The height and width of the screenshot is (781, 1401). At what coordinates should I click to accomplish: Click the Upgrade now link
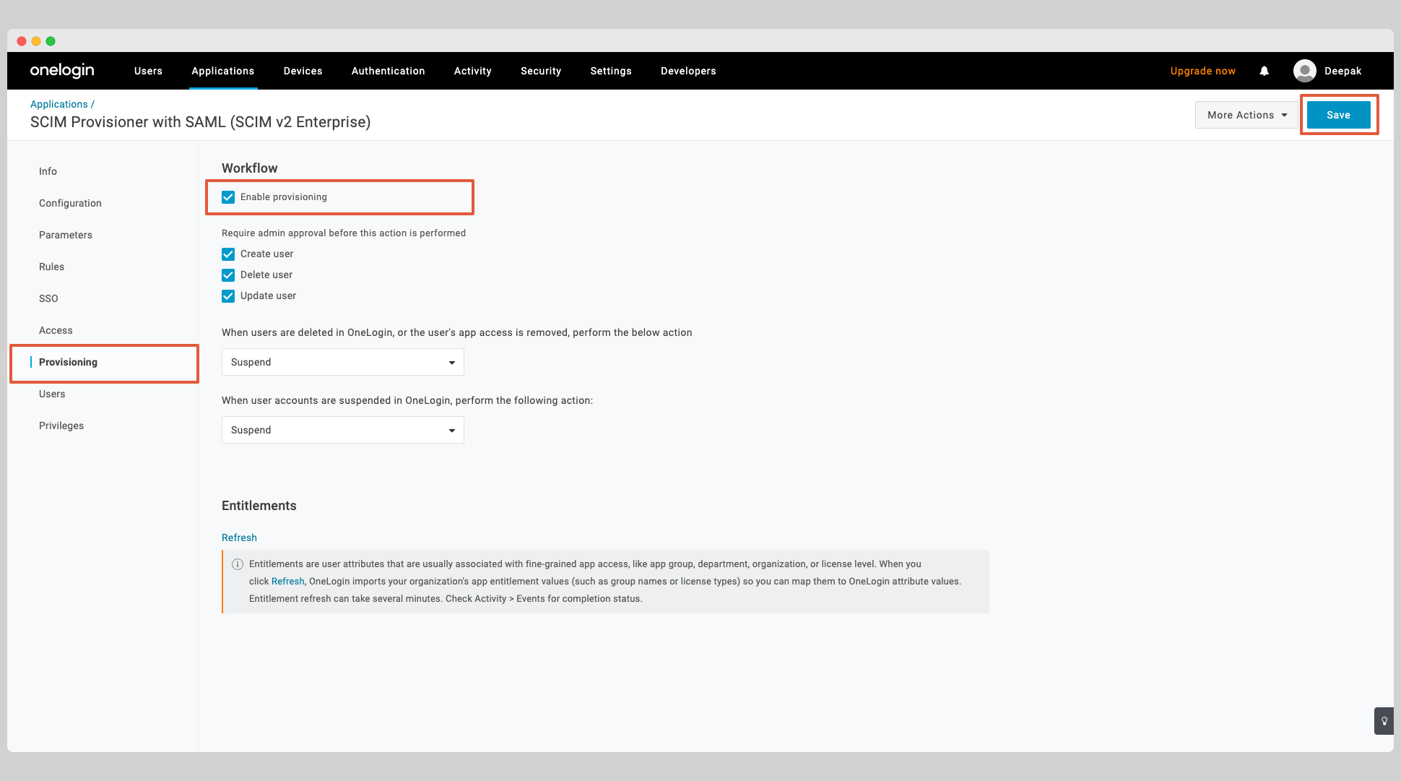[x=1202, y=71]
